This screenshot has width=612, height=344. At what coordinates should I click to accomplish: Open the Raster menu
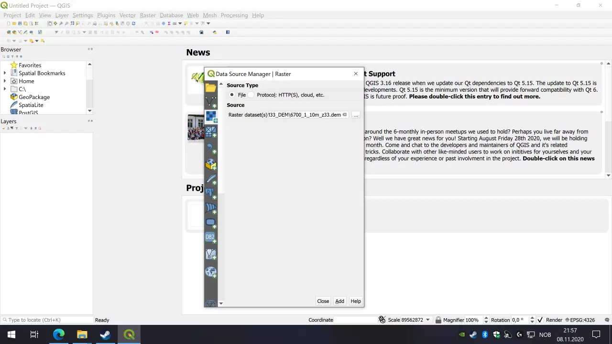(148, 15)
